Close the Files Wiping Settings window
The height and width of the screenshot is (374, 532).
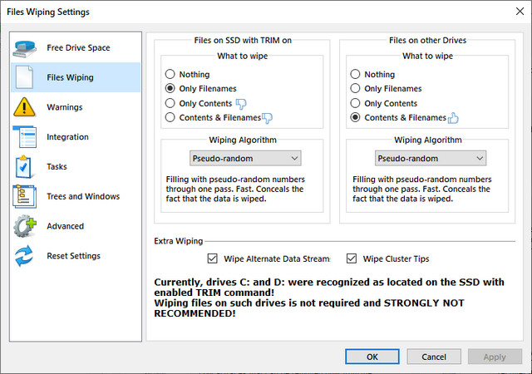pos(515,12)
